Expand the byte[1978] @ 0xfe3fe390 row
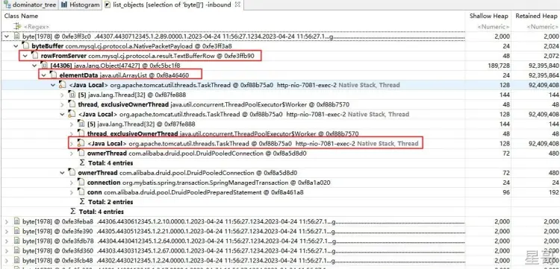This screenshot has height=269, width=560. [7, 231]
